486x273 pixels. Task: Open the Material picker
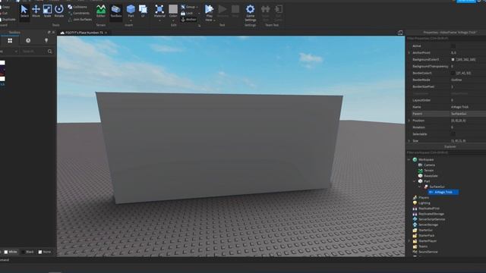(159, 12)
